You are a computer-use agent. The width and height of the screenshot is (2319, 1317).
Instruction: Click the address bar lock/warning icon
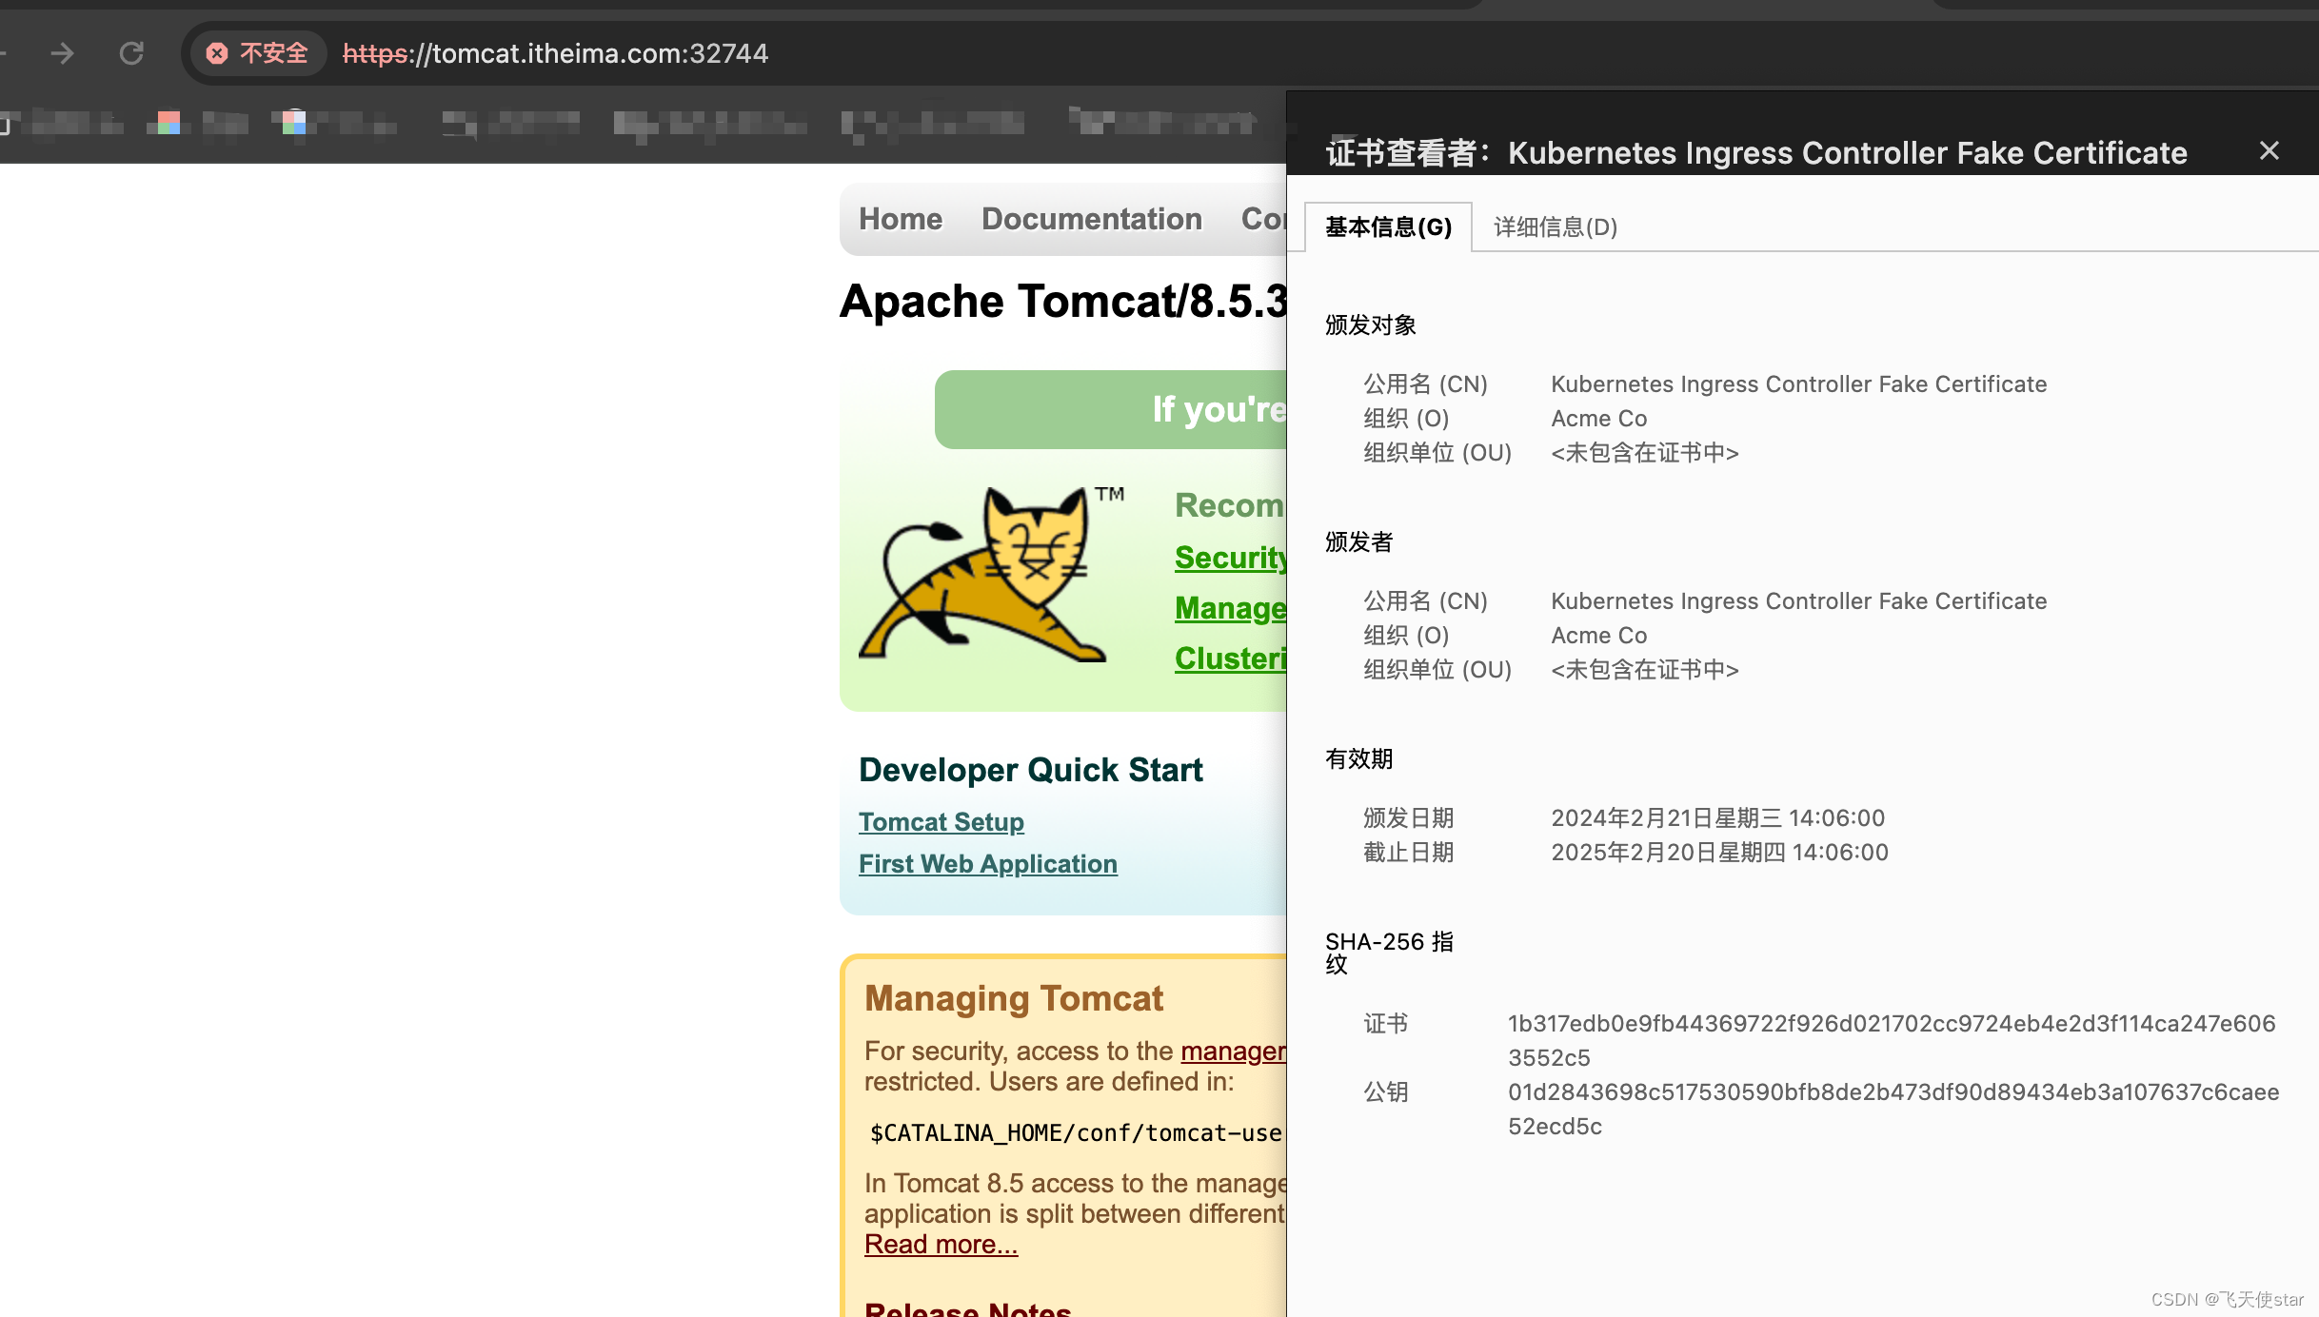pyautogui.click(x=215, y=52)
